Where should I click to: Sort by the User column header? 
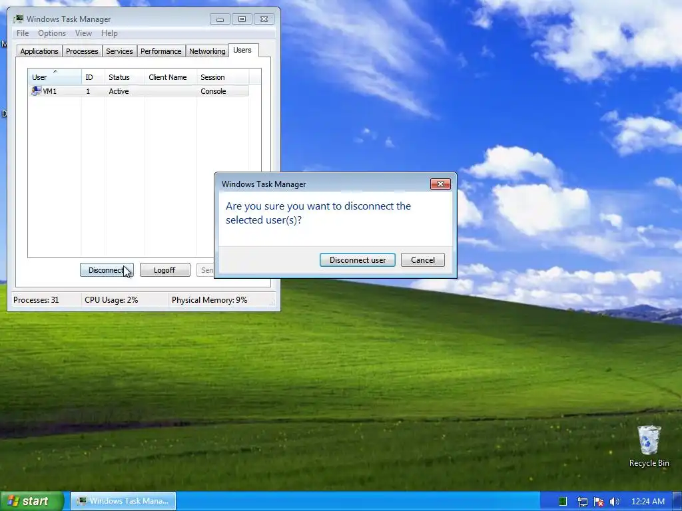55,77
